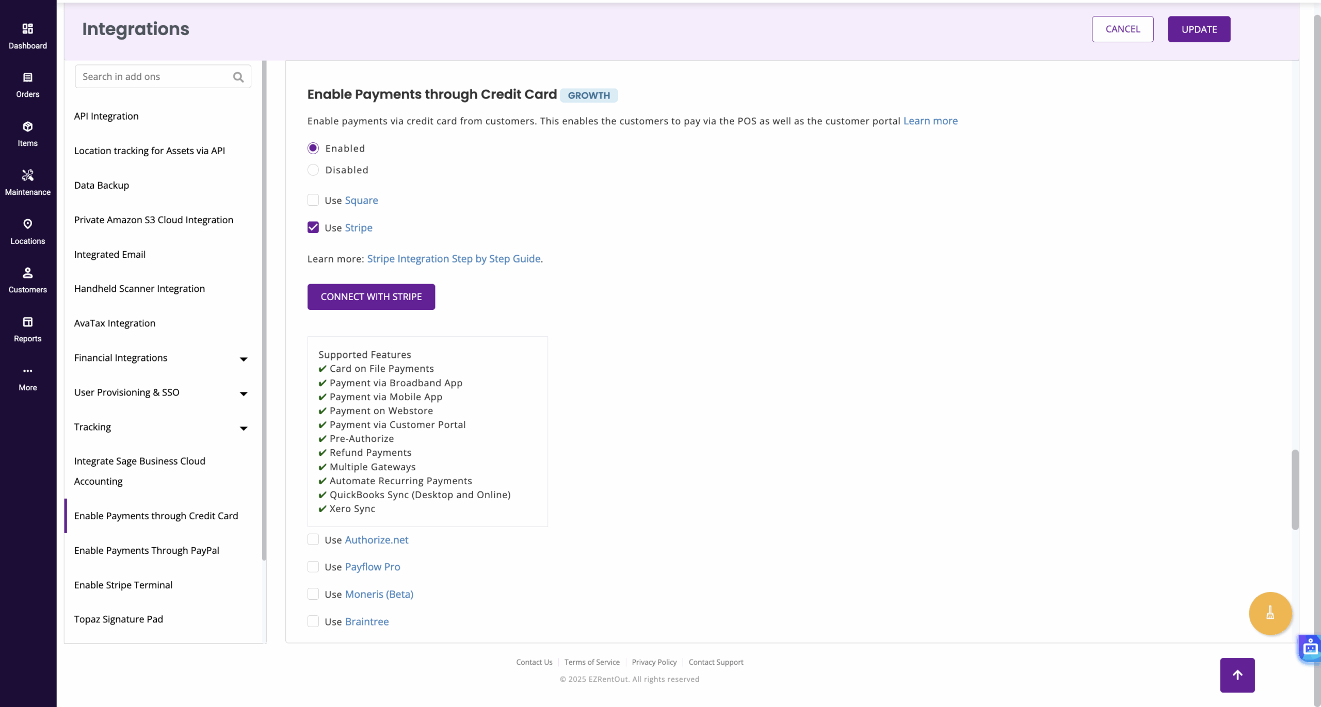The image size is (1321, 707).
Task: Open Enable Payments Through PayPal item
Action: tap(147, 550)
